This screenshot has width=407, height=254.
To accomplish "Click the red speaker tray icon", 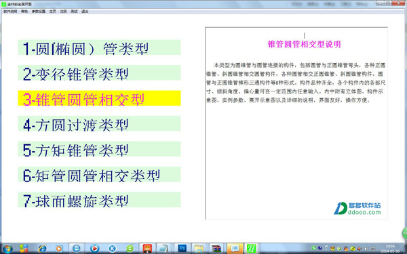I will 360,249.
